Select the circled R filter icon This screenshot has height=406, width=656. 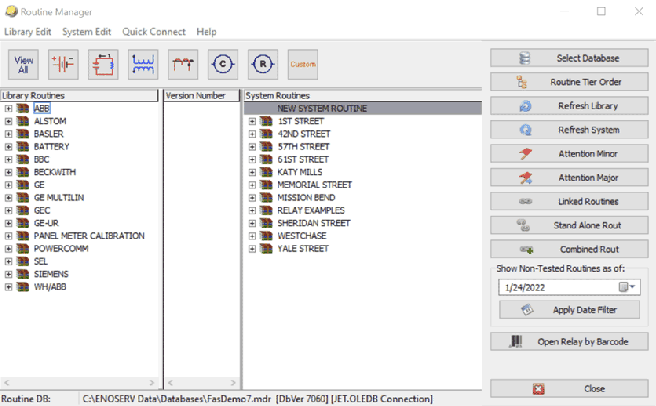pyautogui.click(x=263, y=65)
